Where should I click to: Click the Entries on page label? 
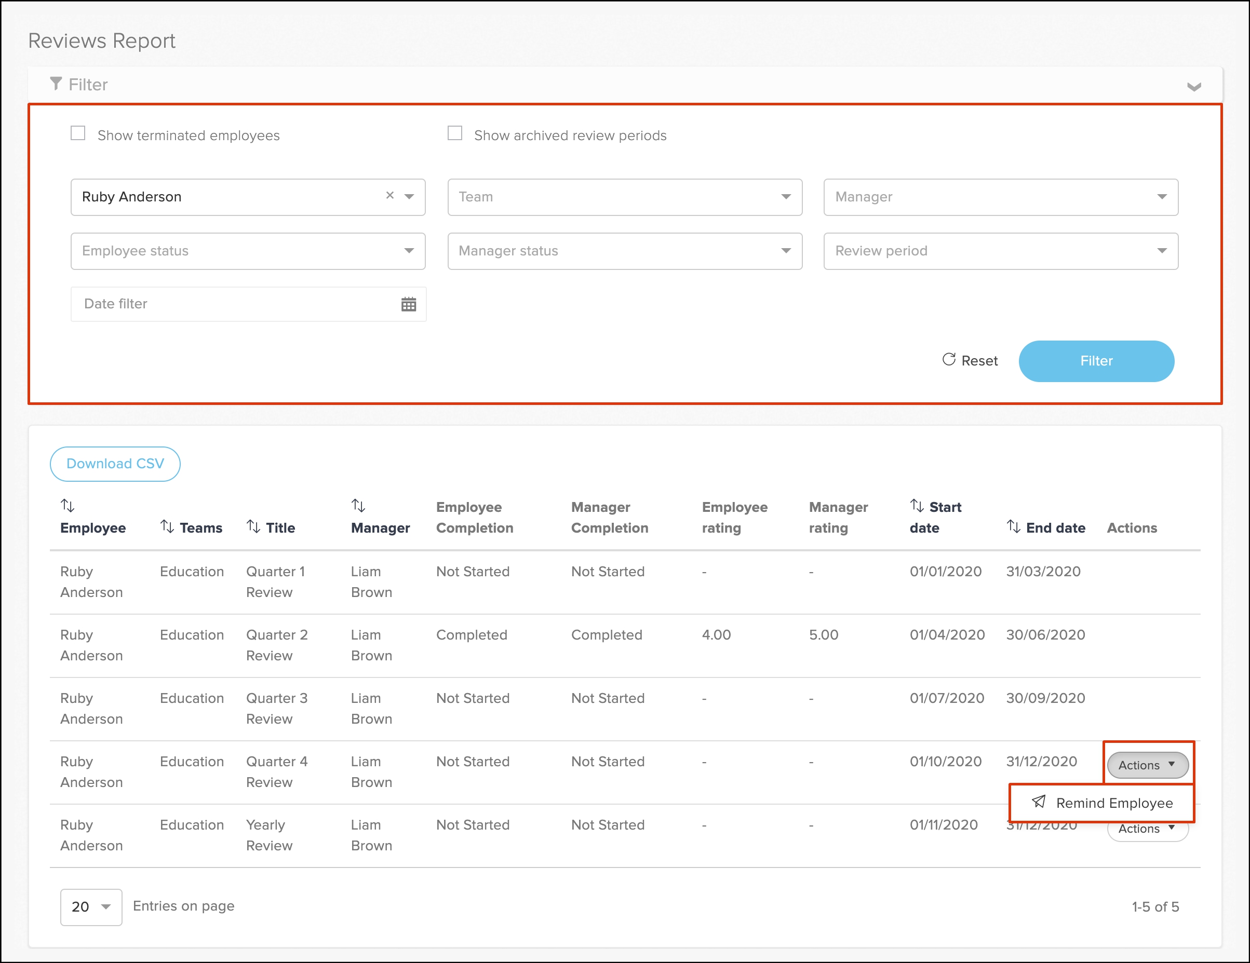[x=184, y=906]
